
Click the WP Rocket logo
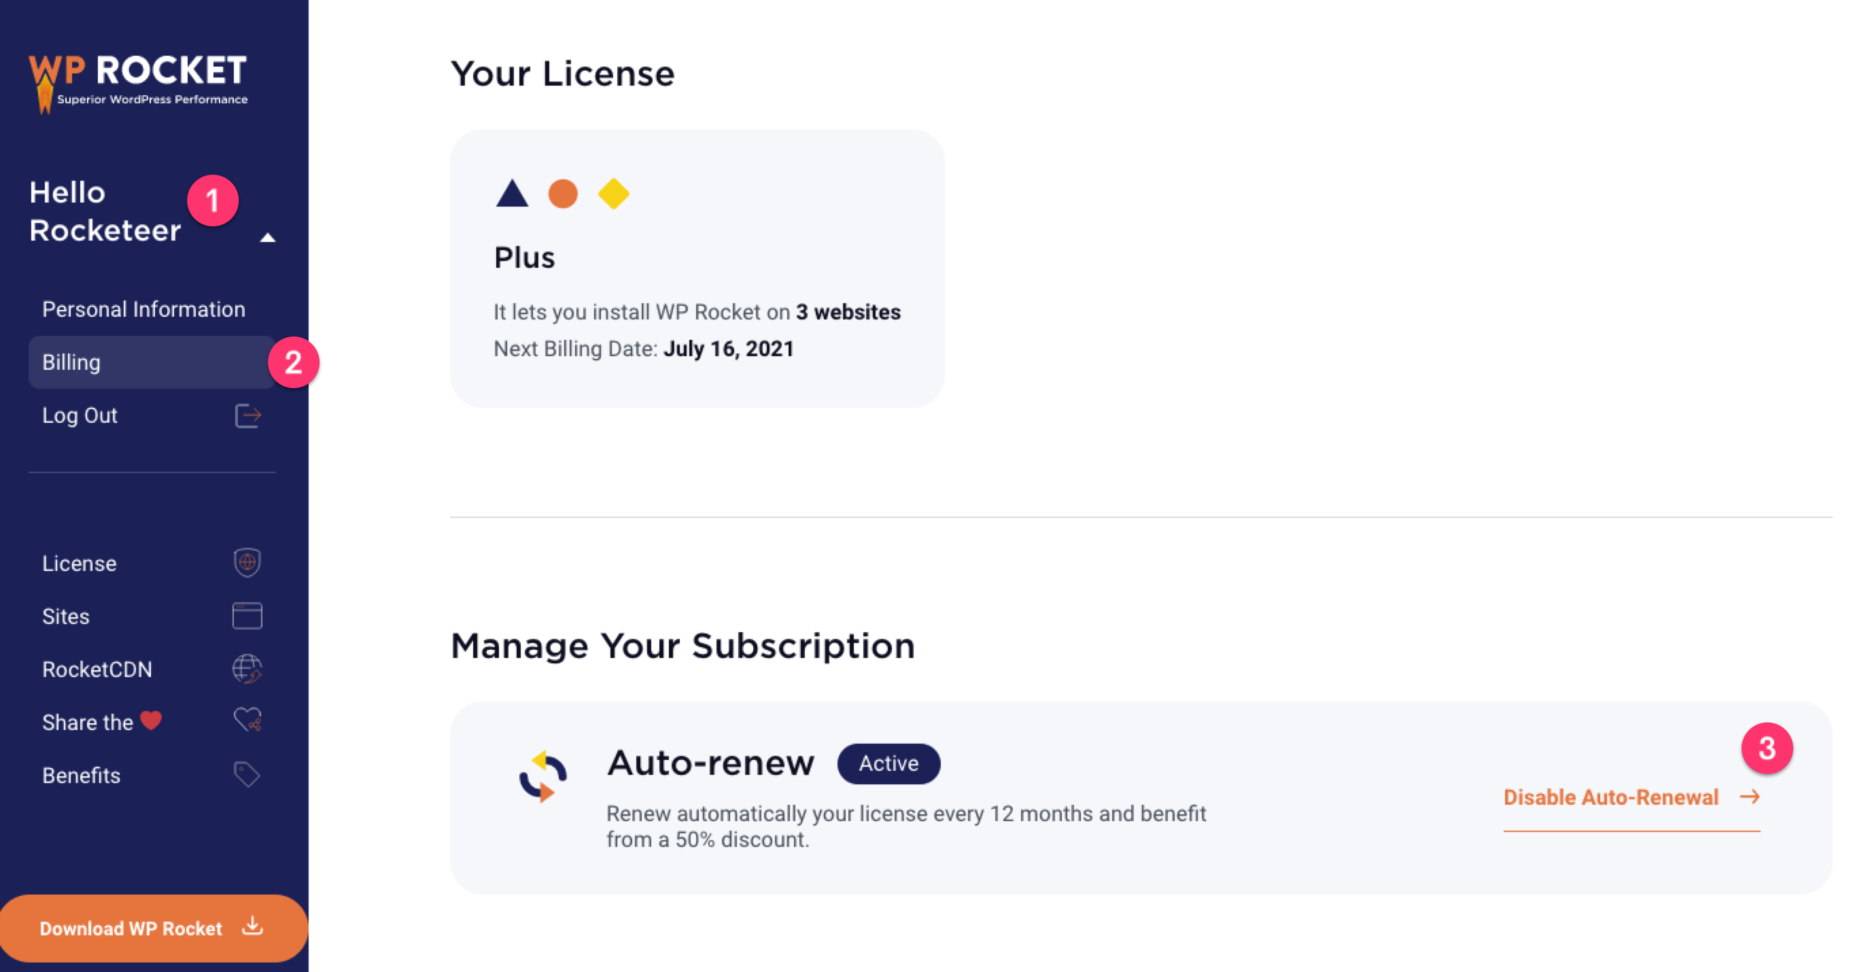(140, 77)
